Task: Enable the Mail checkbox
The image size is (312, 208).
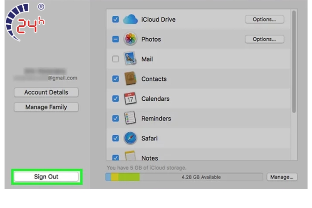Action: 116,59
